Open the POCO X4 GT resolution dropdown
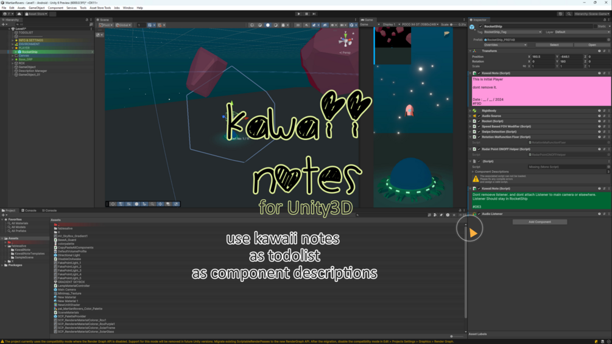Screen dimensions: 612x344 pyautogui.click(x=420, y=24)
